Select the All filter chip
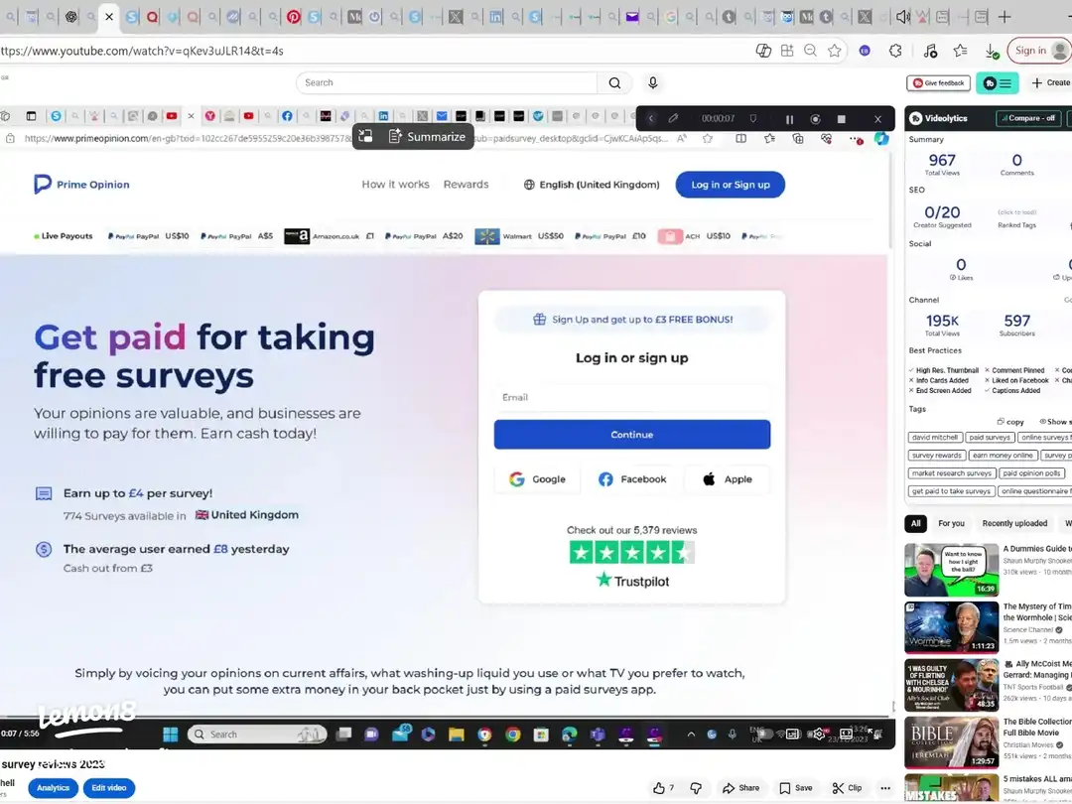The height and width of the screenshot is (804, 1072). pyautogui.click(x=915, y=524)
